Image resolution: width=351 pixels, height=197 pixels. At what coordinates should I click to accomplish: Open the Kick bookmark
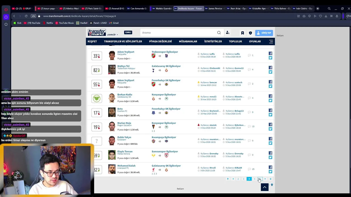tap(17, 23)
